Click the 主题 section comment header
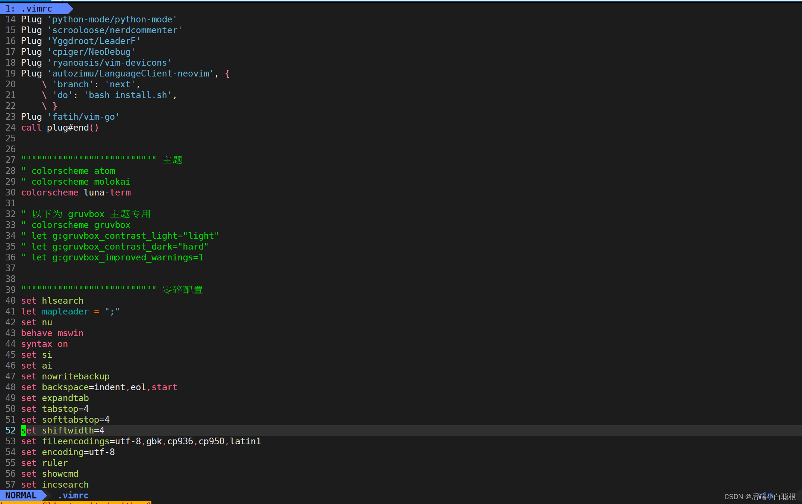Viewport: 802px width, 504px height. click(x=102, y=160)
